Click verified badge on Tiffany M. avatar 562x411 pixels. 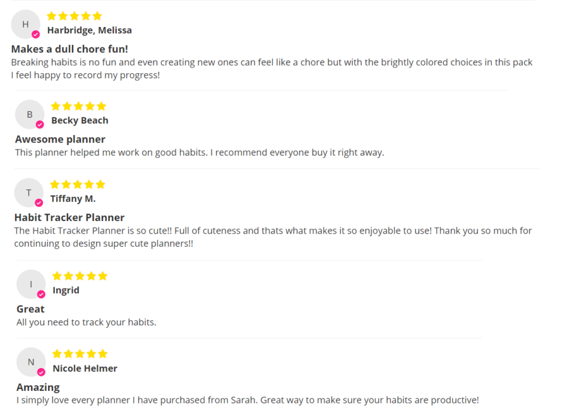click(x=39, y=203)
